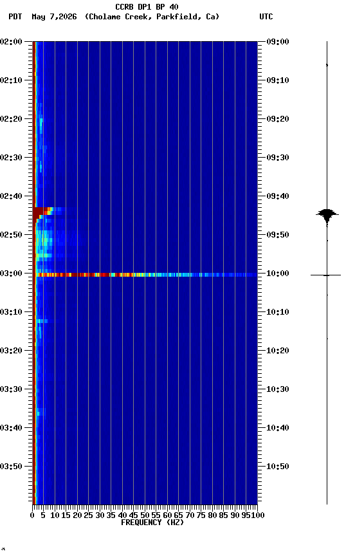Click the 'UTC' timezone label

(266, 17)
